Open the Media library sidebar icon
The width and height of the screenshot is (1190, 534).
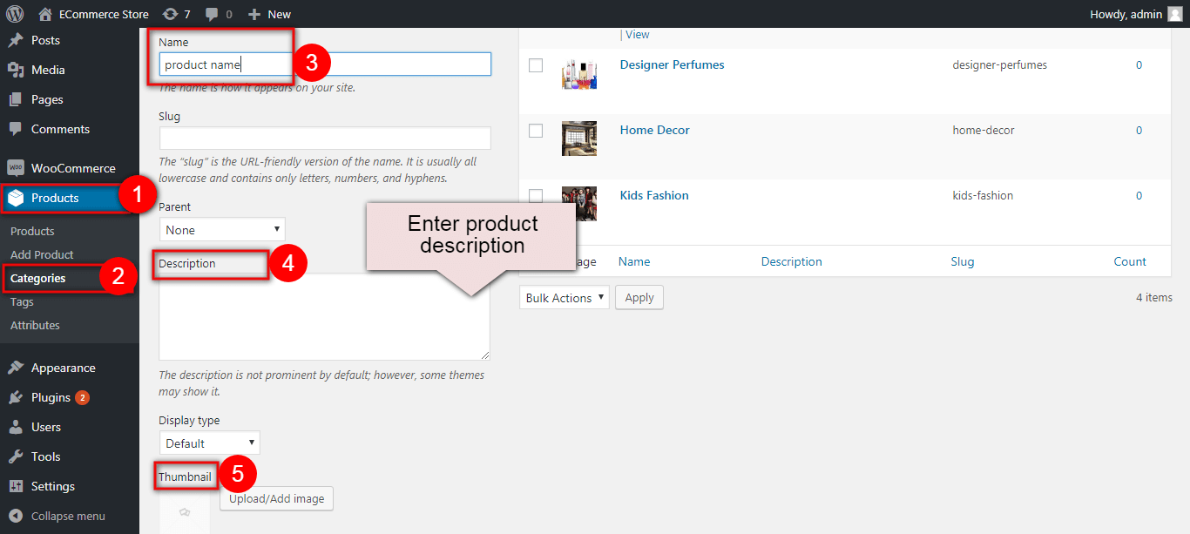[x=16, y=70]
